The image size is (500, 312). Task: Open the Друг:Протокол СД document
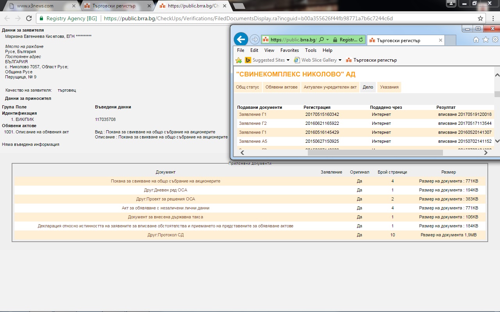pos(165,235)
